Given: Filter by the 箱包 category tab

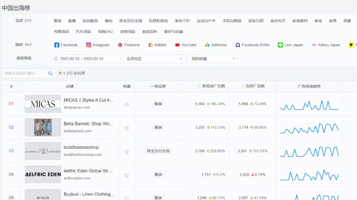Looking at the screenshot, I should (108, 21).
